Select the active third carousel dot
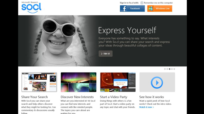204x114 pixels. [169, 69]
